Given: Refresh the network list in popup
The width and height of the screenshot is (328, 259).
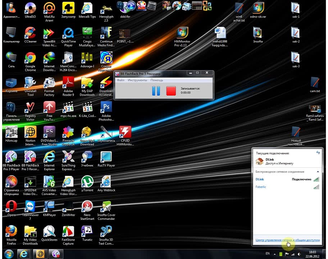Looking at the screenshot, I should 318,153.
